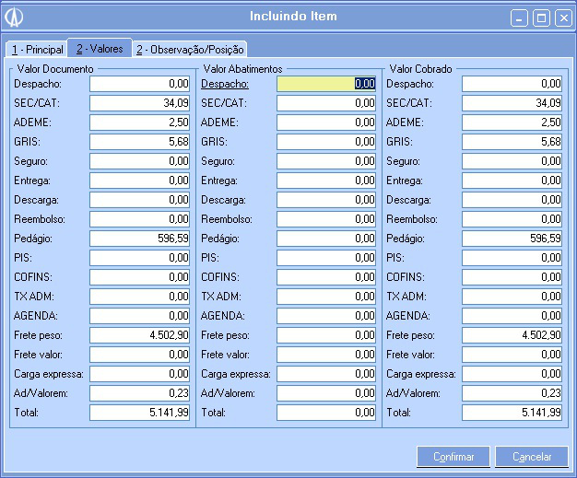
Task: Close the Incluindo Item dialog
Action: coord(562,17)
